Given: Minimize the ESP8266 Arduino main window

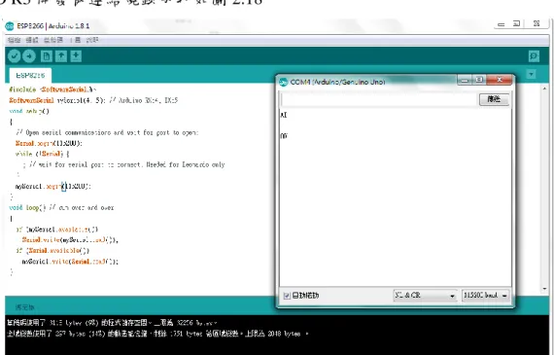Looking at the screenshot, I should (501, 24).
